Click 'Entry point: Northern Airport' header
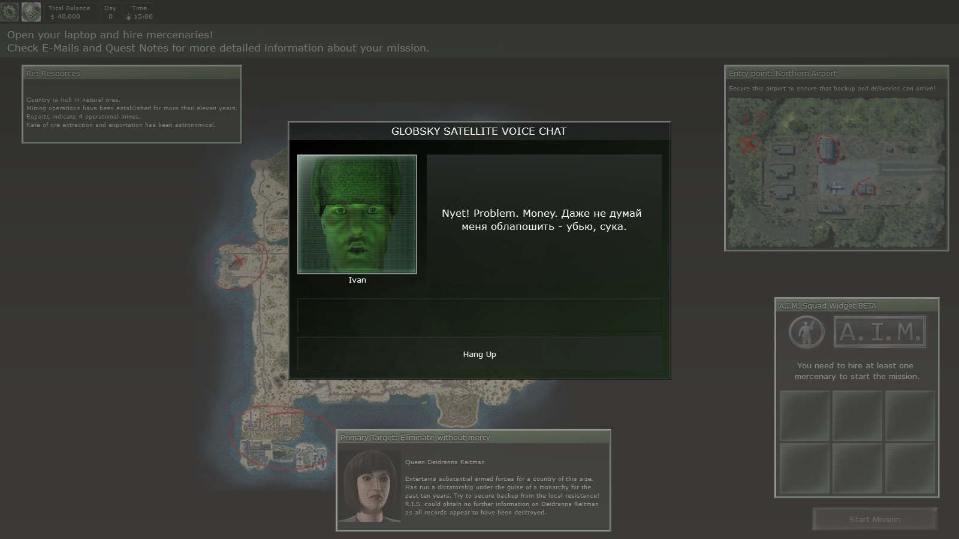 [836, 73]
